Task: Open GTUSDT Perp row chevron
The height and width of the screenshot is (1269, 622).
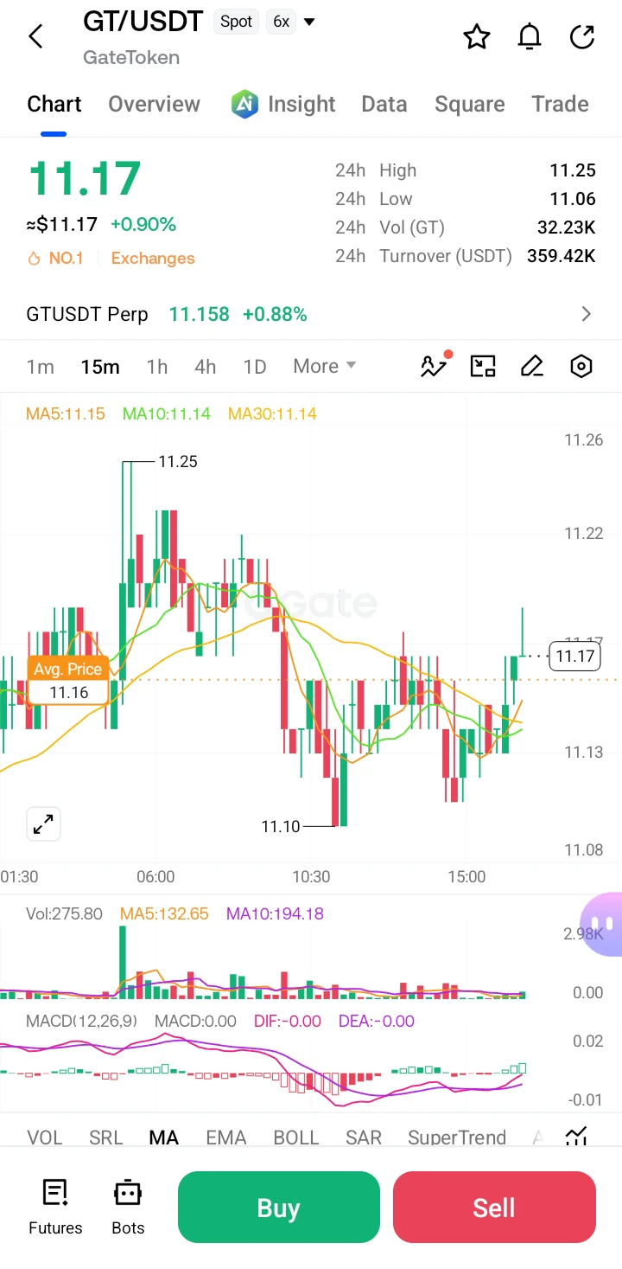Action: pyautogui.click(x=587, y=314)
